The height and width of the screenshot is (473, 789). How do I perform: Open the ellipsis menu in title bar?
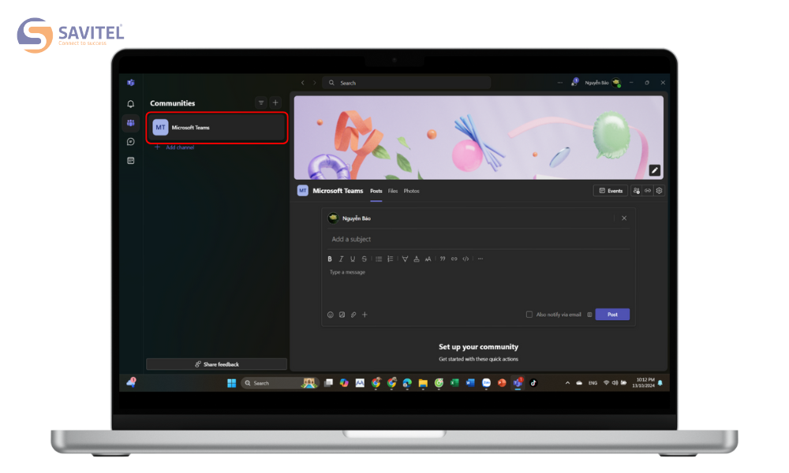(x=560, y=83)
